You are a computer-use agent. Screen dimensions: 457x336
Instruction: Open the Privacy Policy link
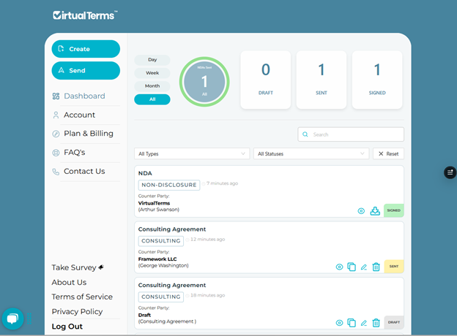[77, 312]
